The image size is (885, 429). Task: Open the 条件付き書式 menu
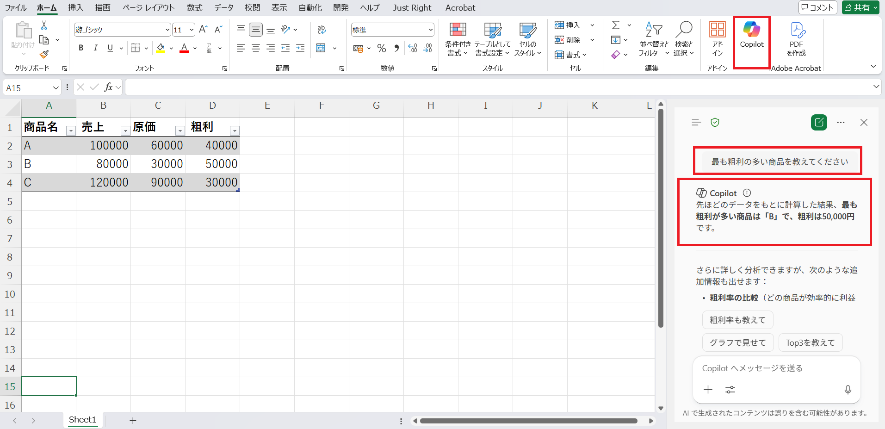click(x=458, y=39)
